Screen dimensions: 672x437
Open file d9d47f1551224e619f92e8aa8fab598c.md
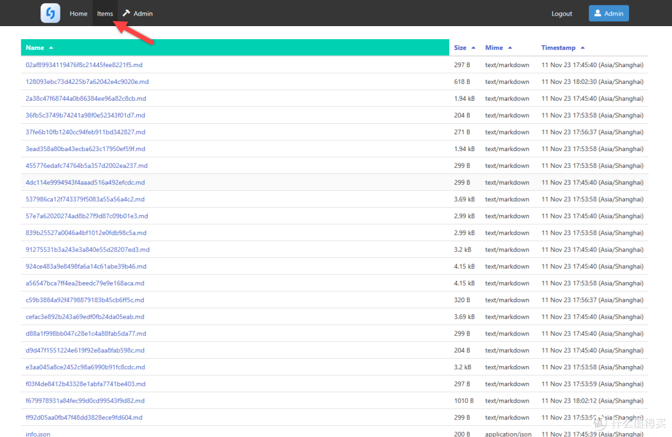pos(85,350)
